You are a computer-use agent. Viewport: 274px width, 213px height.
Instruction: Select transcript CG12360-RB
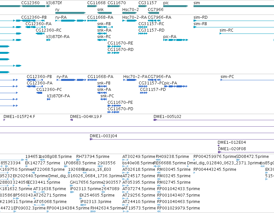coord(33,21)
